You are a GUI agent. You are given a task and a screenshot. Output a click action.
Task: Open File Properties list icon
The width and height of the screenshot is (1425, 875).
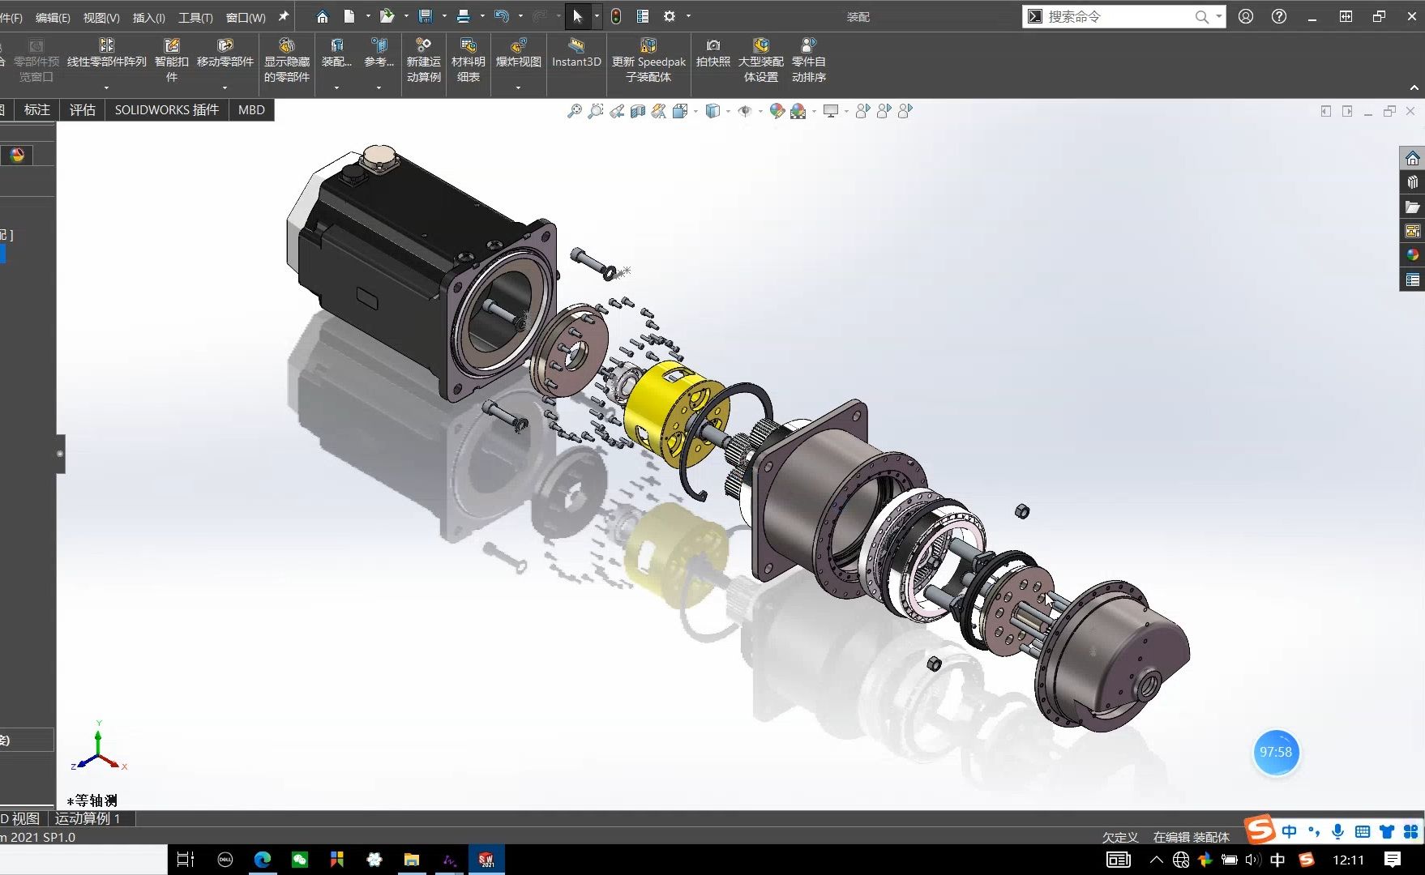coord(643,16)
